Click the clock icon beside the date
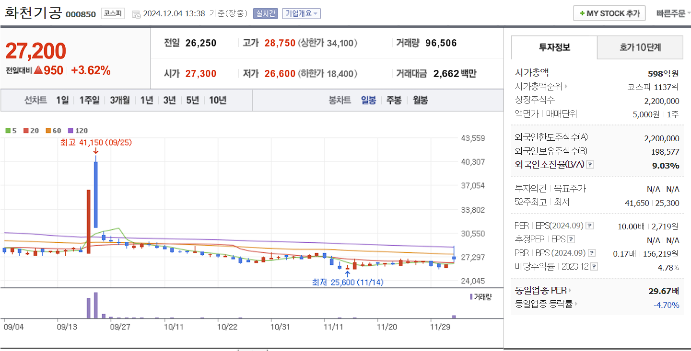Image resolution: width=691 pixels, height=351 pixels. pyautogui.click(x=136, y=14)
